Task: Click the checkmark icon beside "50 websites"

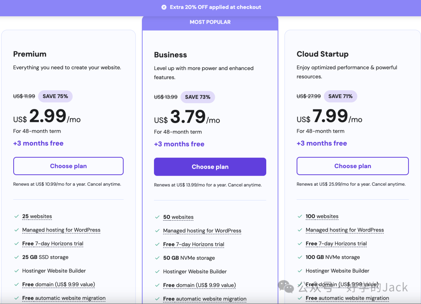Action: click(x=157, y=217)
